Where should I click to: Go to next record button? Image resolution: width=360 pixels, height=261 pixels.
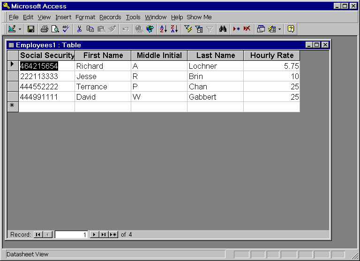point(94,235)
